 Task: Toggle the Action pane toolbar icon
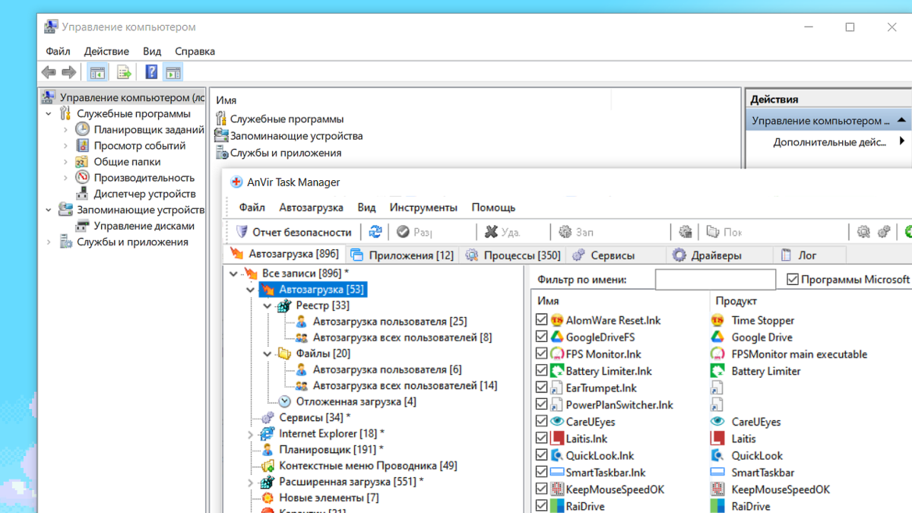(x=173, y=73)
